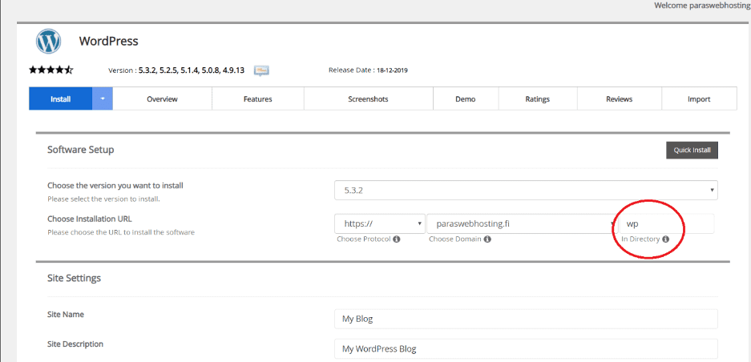Expand the Install button dropdown arrow
Image resolution: width=751 pixels, height=362 pixels.
103,99
